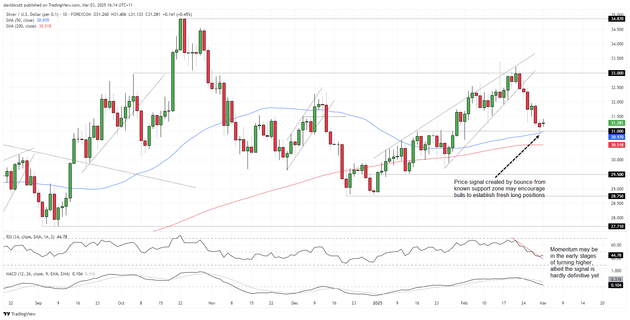Click the 'Dec' date label on time axis
630x320 pixels.
coord(295,303)
